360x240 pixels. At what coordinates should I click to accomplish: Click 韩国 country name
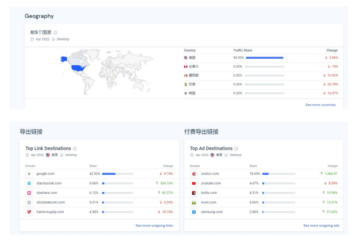pos(192,93)
